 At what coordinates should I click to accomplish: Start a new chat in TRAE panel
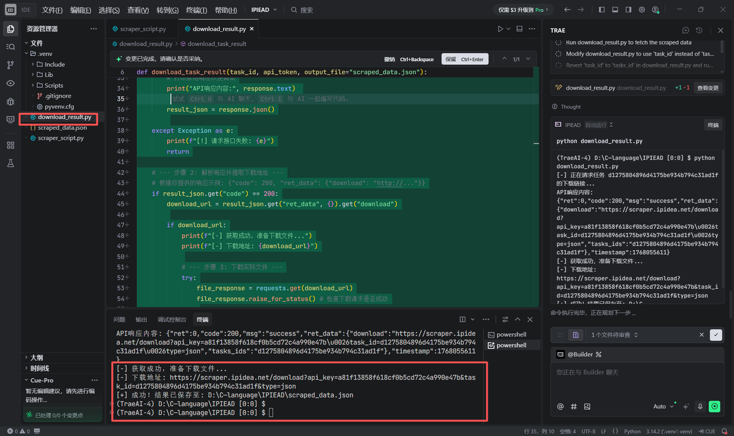(x=685, y=30)
